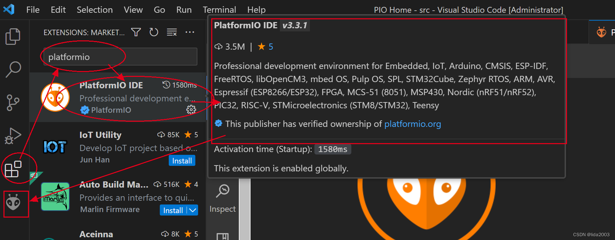Select the IoT Utility extension title
Image resolution: width=615 pixels, height=240 pixels.
coord(100,135)
